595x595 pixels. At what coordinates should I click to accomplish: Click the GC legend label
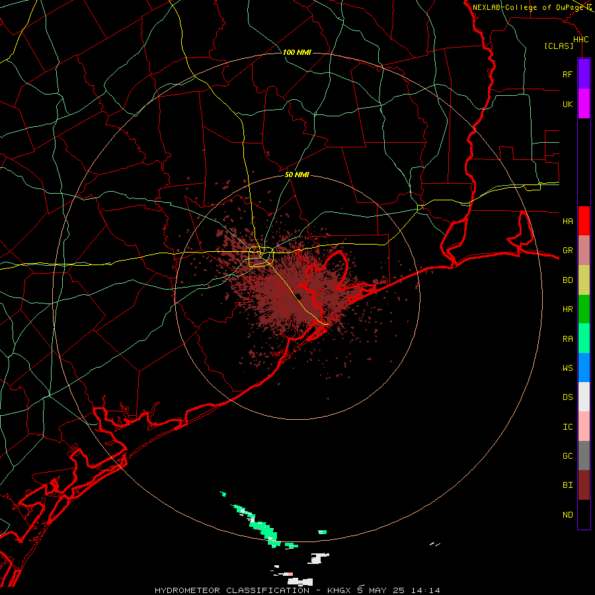(567, 456)
